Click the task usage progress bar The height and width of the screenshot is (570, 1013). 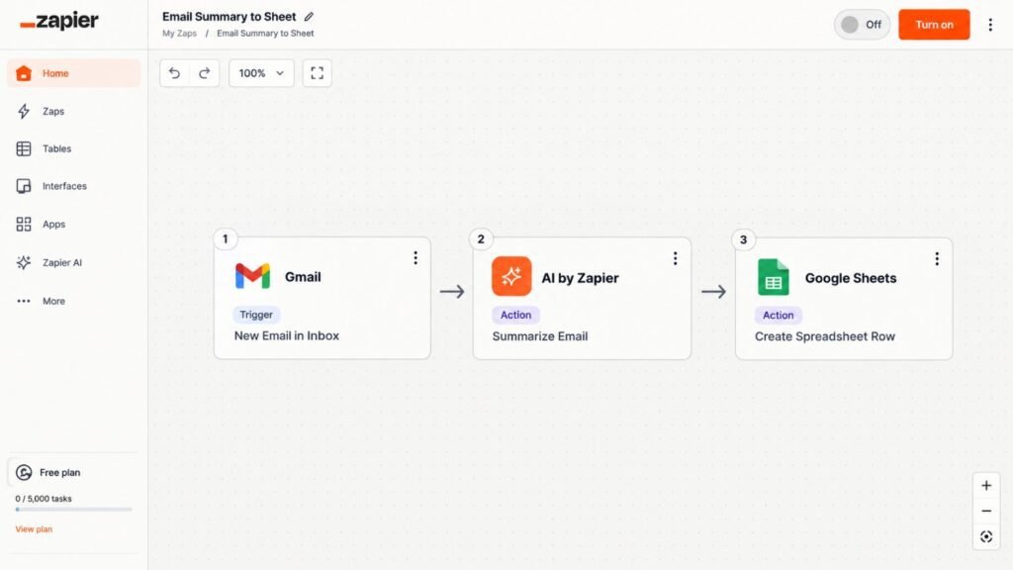pos(73,510)
